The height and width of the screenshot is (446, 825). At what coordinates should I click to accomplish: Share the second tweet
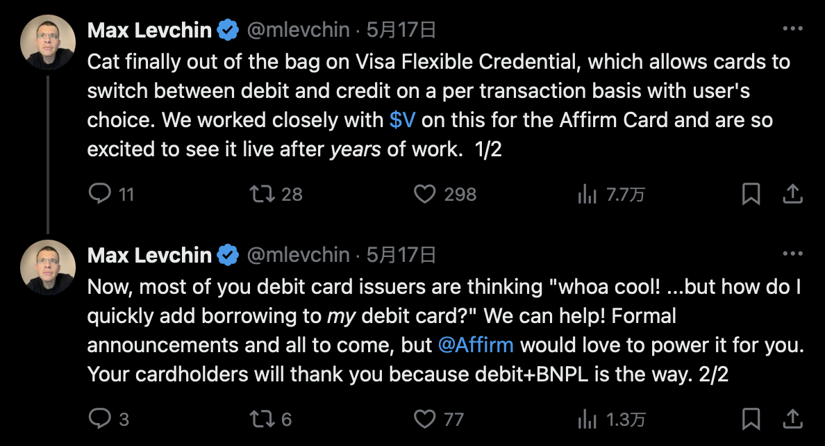click(792, 420)
